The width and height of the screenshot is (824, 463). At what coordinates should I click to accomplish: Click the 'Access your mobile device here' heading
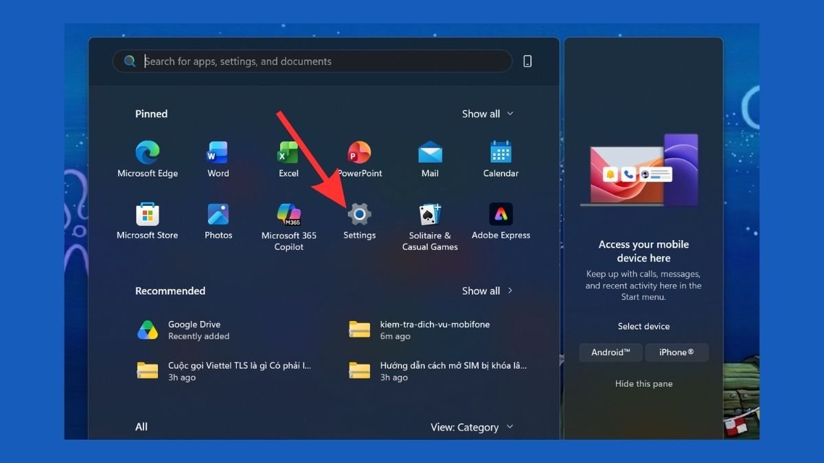point(643,251)
